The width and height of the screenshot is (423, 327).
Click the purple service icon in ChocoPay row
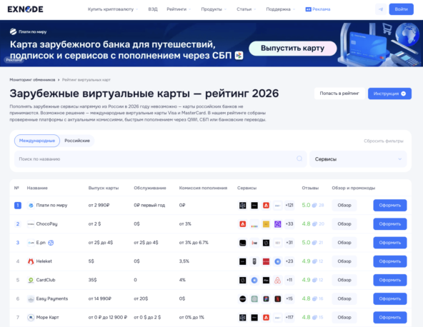(277, 224)
